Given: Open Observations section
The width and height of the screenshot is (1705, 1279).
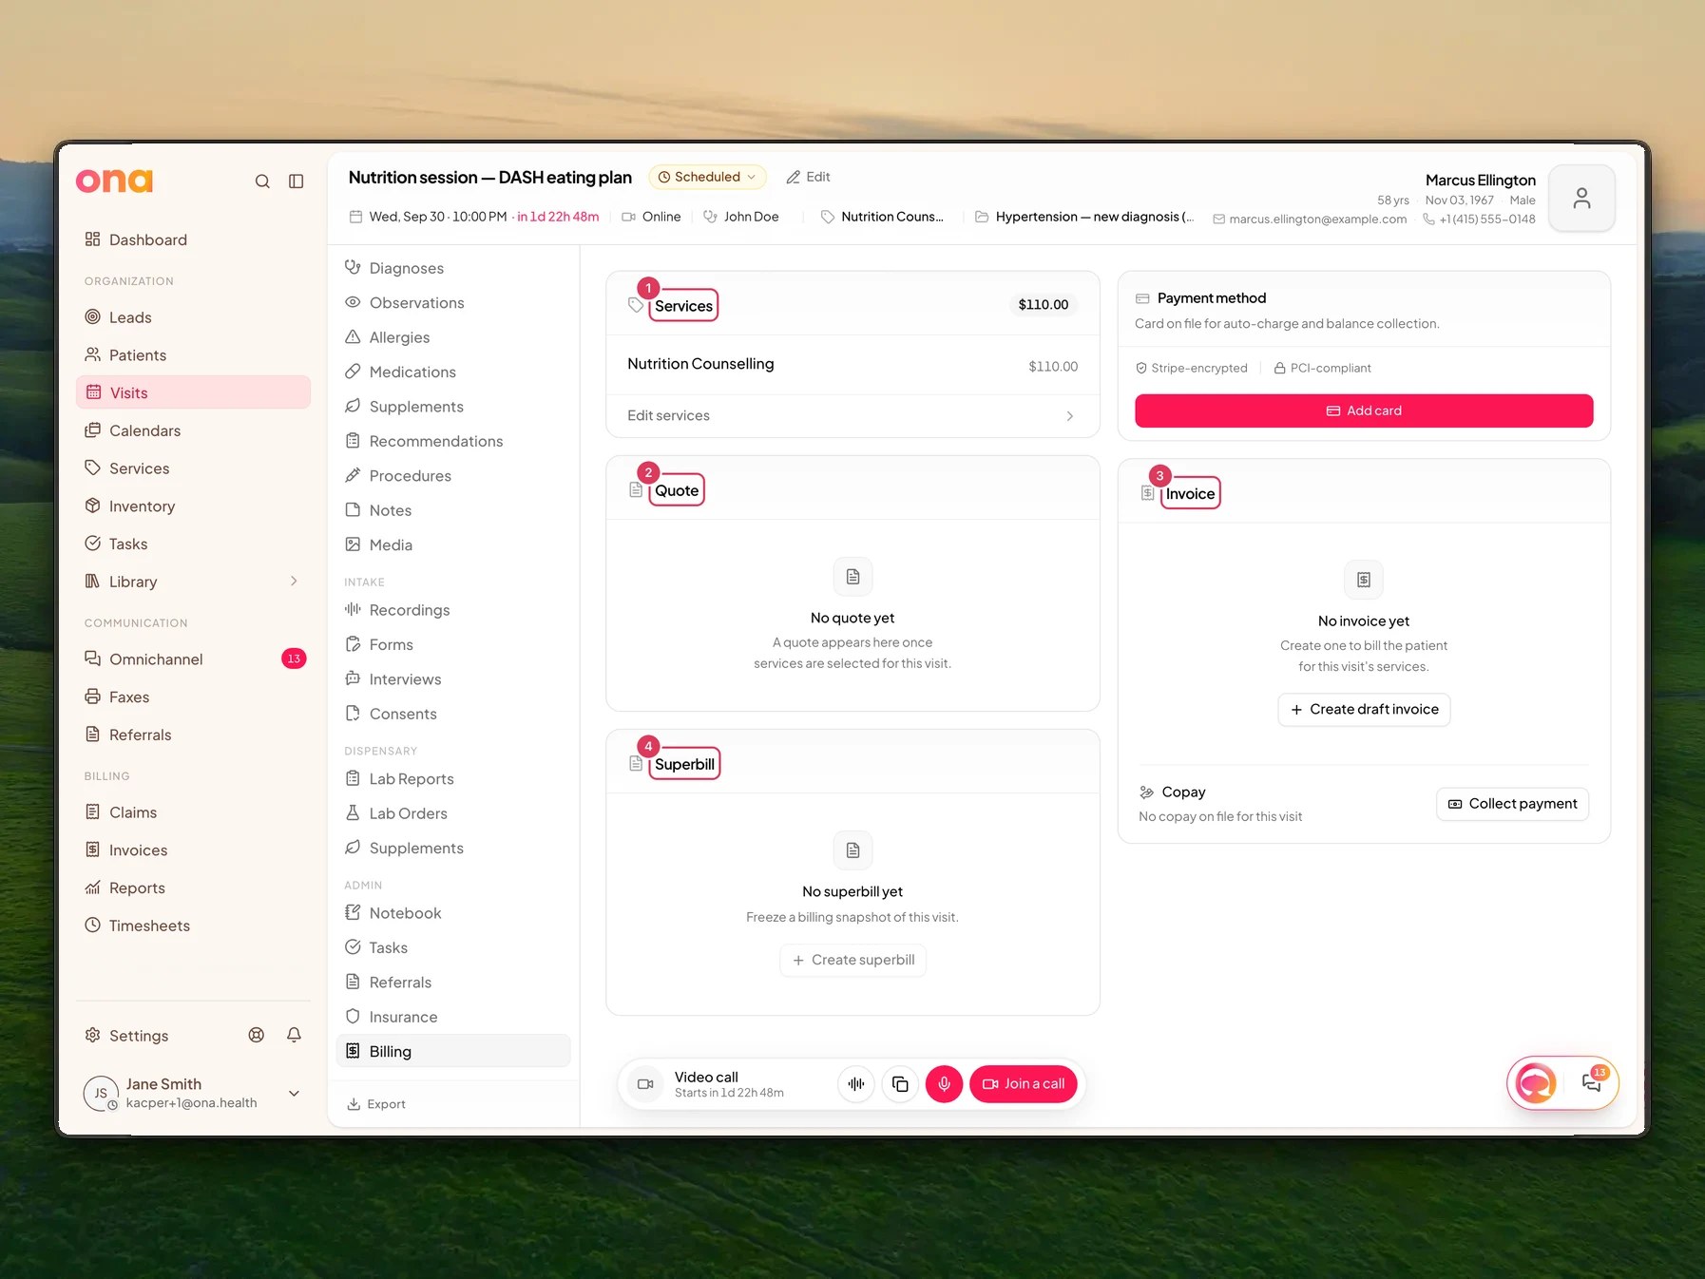Looking at the screenshot, I should [x=453, y=302].
